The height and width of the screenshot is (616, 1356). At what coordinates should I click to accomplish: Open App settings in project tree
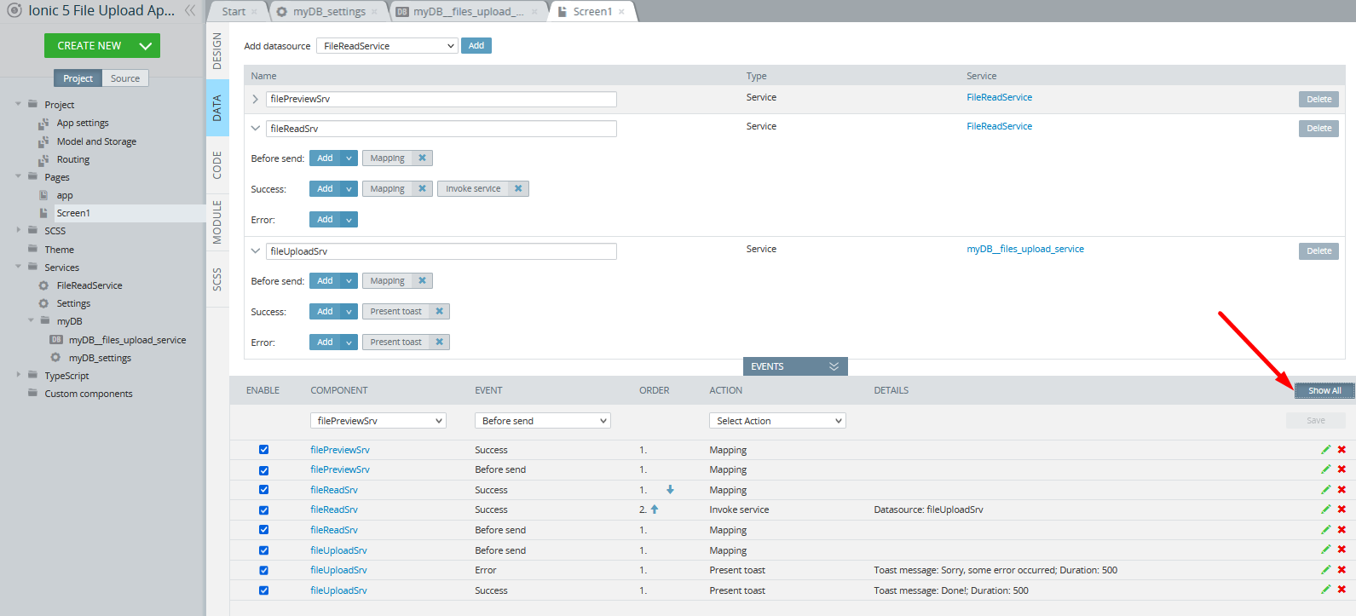coord(83,123)
